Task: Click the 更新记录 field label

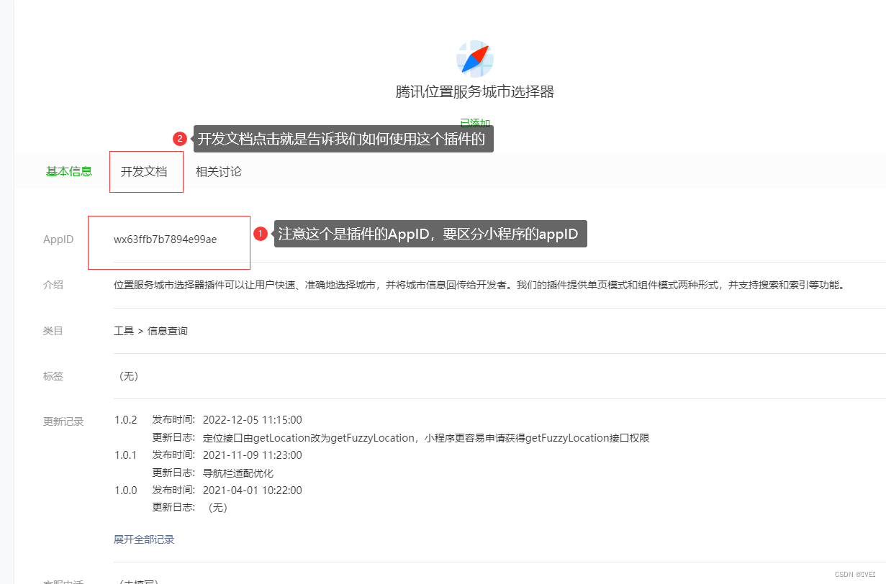Action: coord(63,421)
